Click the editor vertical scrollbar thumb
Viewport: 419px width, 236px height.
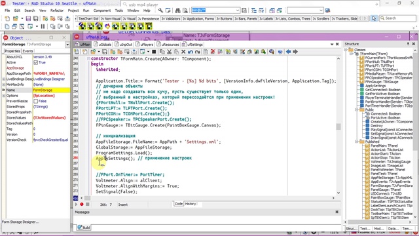tap(338, 127)
